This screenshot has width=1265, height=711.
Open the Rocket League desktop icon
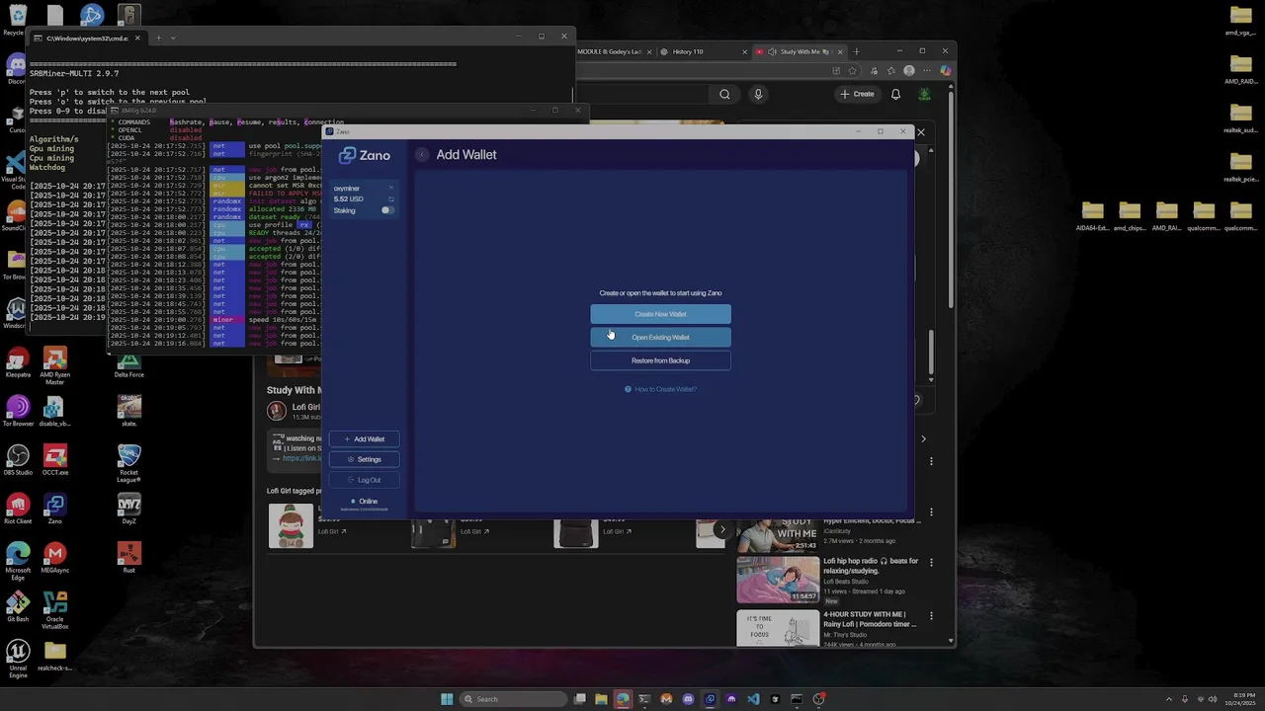coord(128,461)
